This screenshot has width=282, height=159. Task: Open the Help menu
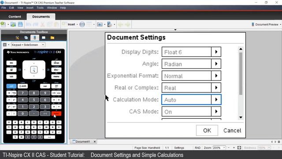point(63,8)
